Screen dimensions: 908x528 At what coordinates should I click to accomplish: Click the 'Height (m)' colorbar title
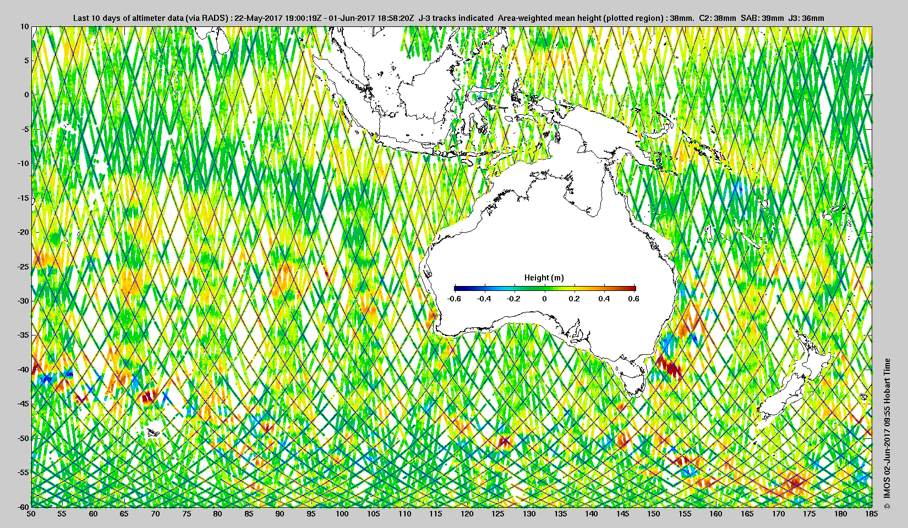pos(544,278)
